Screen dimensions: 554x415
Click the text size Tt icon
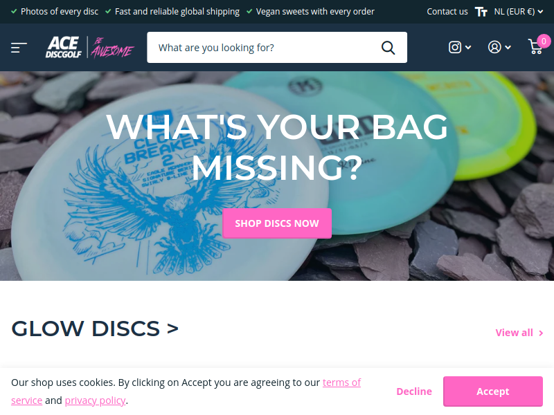481,12
